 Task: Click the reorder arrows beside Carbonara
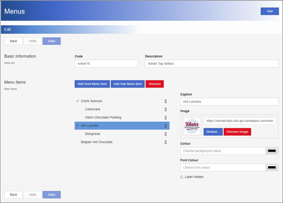[166, 109]
